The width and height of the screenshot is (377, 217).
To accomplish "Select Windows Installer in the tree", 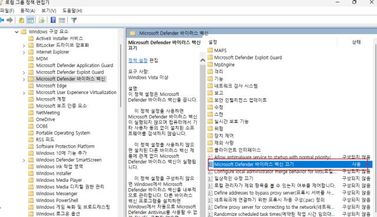I will (54, 173).
